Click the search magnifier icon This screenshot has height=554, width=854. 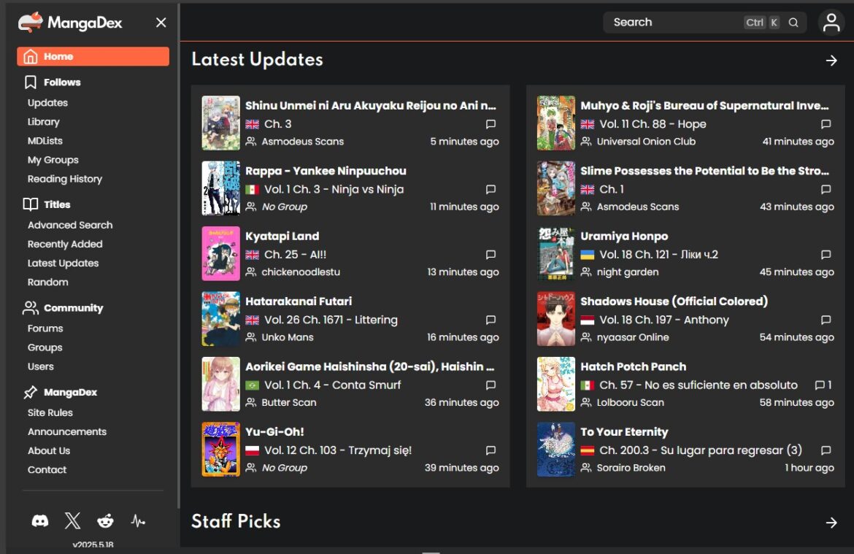[x=793, y=23]
